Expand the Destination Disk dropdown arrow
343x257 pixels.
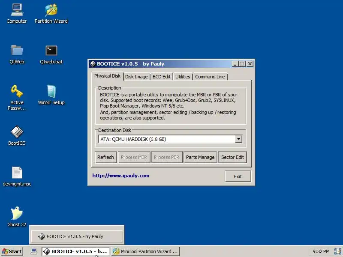(x=239, y=139)
